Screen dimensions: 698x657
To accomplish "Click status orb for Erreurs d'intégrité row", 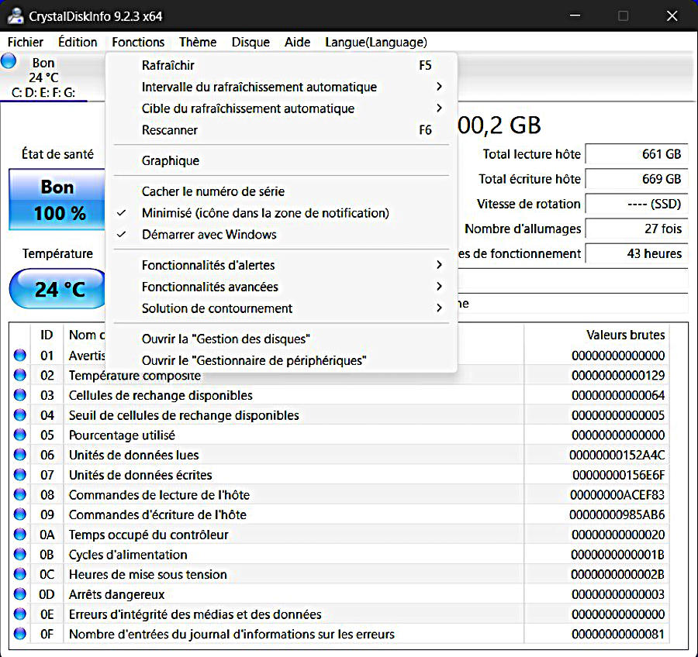I will point(20,614).
